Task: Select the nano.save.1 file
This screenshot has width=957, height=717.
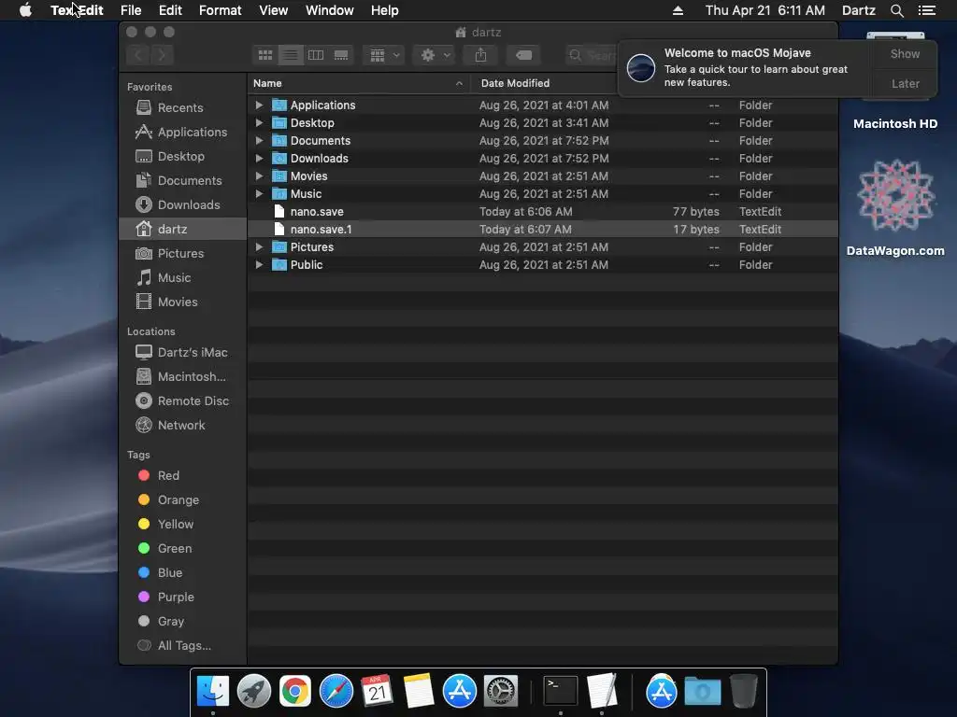Action: (542, 230)
